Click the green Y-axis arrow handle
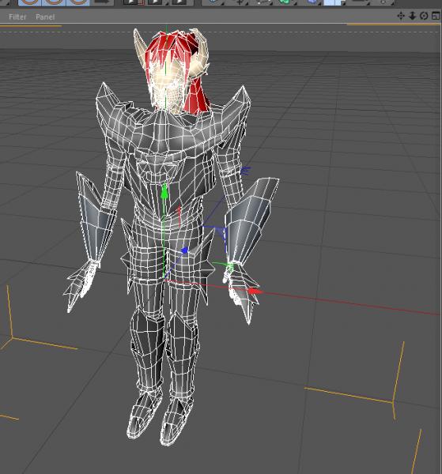 164,191
